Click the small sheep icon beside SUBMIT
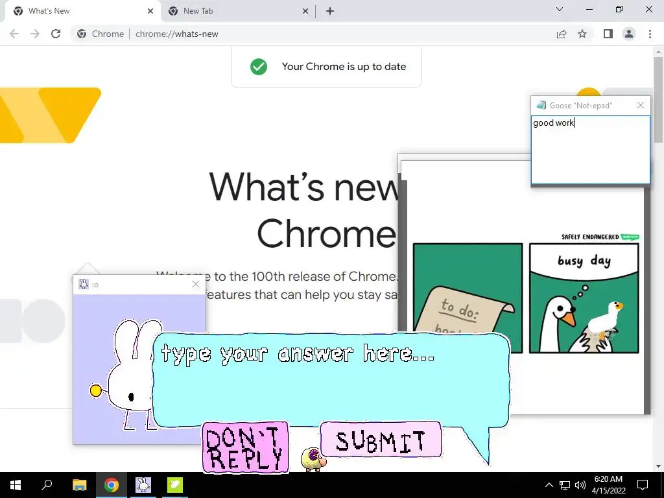Viewport: 664px width, 498px height. pyautogui.click(x=313, y=460)
